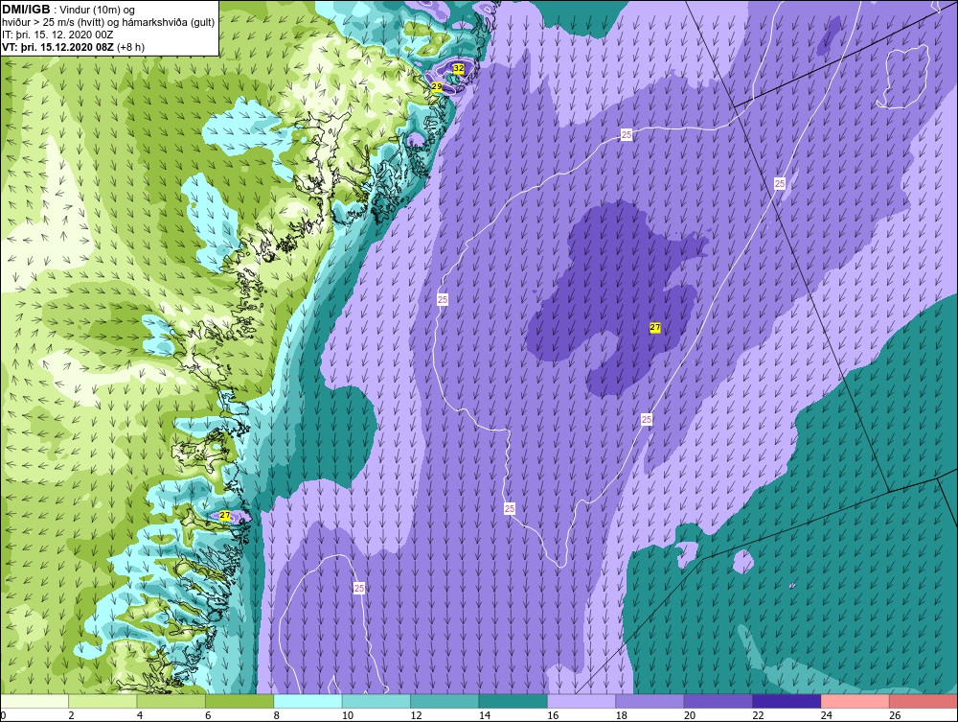Click the legend scale value 18
958x722 pixels.
[x=622, y=715]
